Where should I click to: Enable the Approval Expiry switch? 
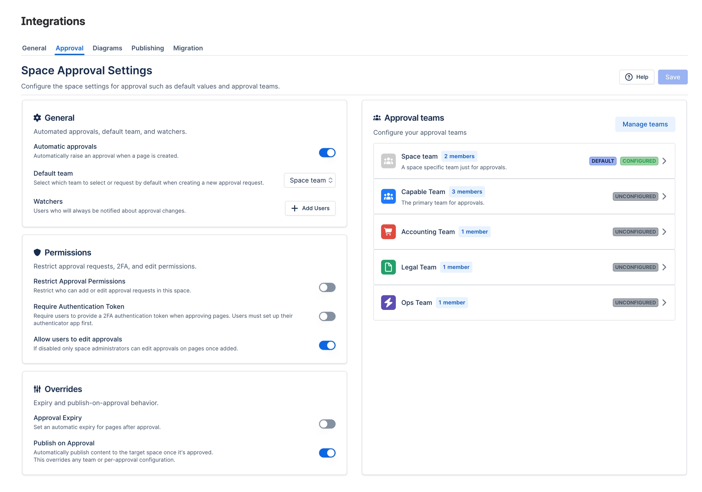pos(327,424)
